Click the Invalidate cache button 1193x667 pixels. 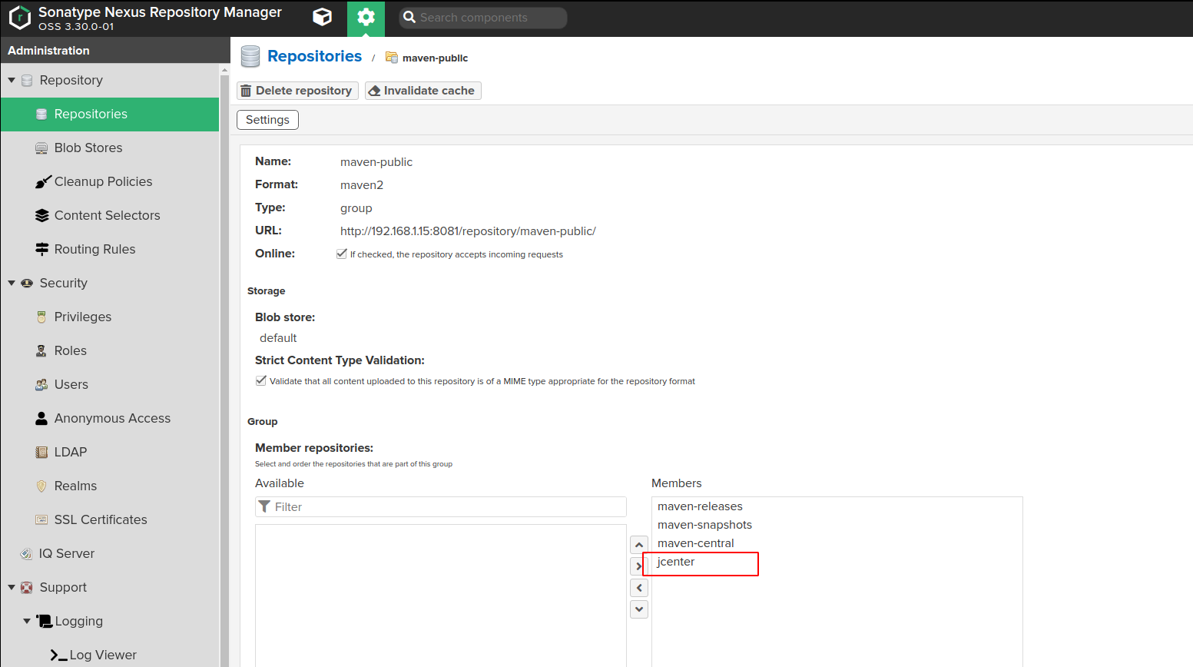click(423, 91)
